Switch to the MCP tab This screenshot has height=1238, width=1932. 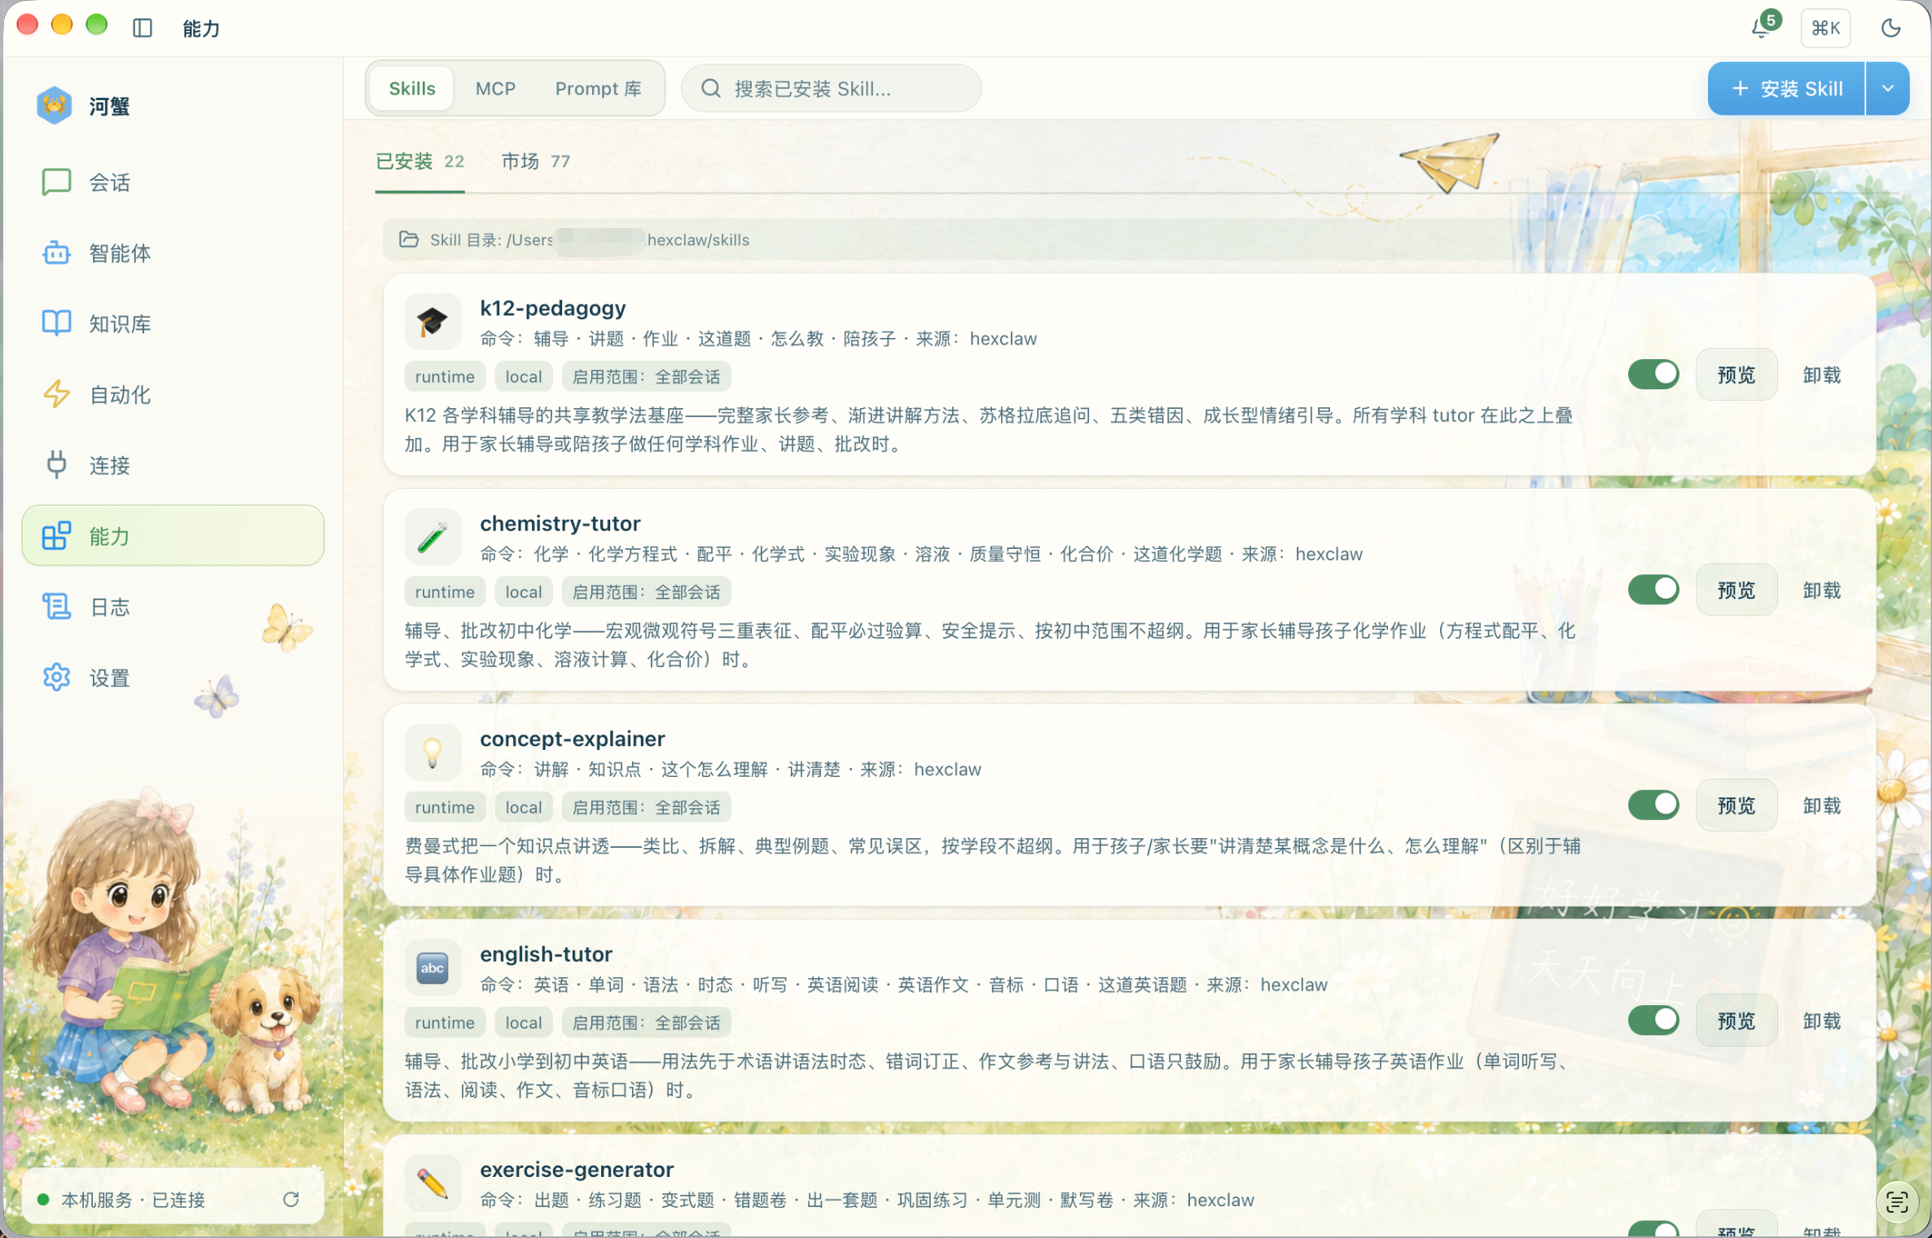tap(495, 88)
